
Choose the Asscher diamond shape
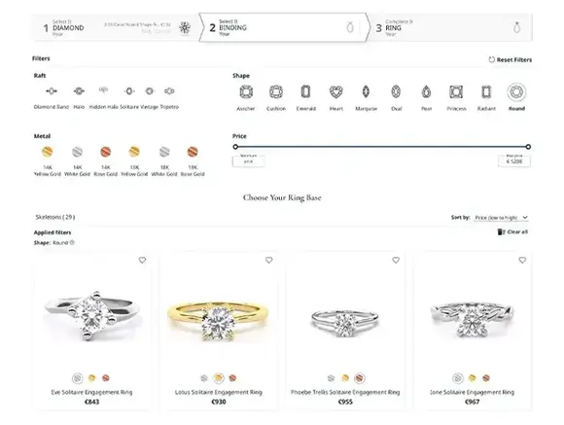click(x=246, y=92)
